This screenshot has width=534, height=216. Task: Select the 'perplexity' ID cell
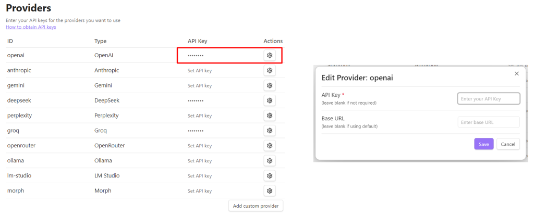(19, 116)
